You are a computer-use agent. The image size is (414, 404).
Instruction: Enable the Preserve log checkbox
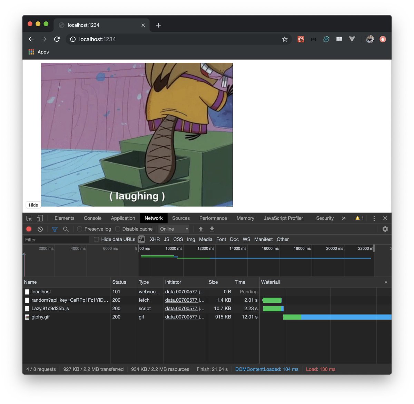[79, 229]
